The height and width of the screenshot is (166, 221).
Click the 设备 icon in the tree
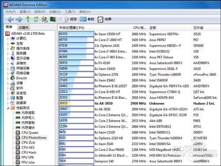click(13, 83)
